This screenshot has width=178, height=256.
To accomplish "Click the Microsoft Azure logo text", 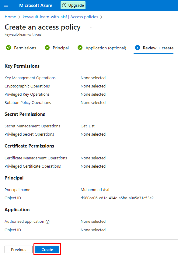I will (36, 5).
